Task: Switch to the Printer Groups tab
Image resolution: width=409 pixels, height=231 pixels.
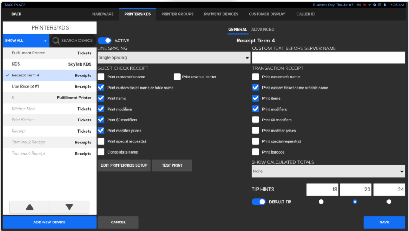Action: tap(178, 14)
